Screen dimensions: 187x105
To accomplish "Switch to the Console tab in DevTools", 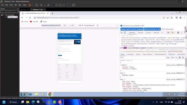I will 140,33.
